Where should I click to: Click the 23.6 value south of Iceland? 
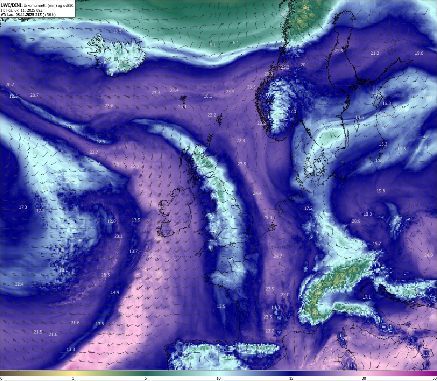[109, 106]
